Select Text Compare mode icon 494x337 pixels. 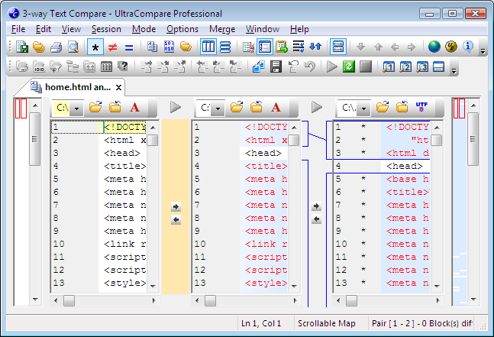(152, 47)
